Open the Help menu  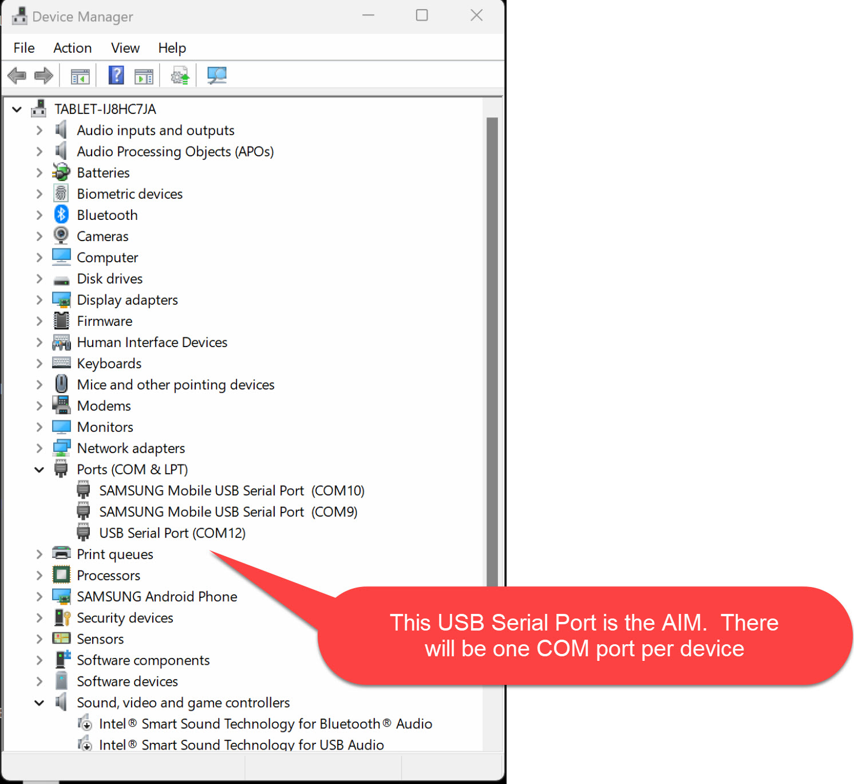pyautogui.click(x=172, y=48)
